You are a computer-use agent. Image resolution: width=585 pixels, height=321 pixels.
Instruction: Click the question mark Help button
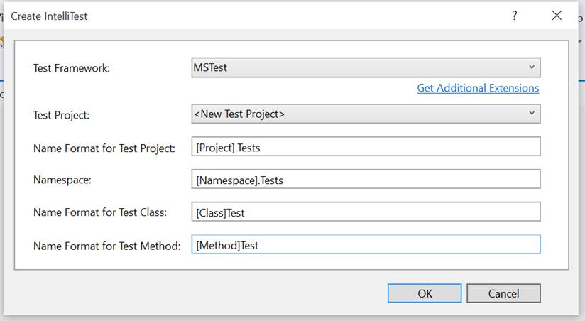click(x=514, y=16)
